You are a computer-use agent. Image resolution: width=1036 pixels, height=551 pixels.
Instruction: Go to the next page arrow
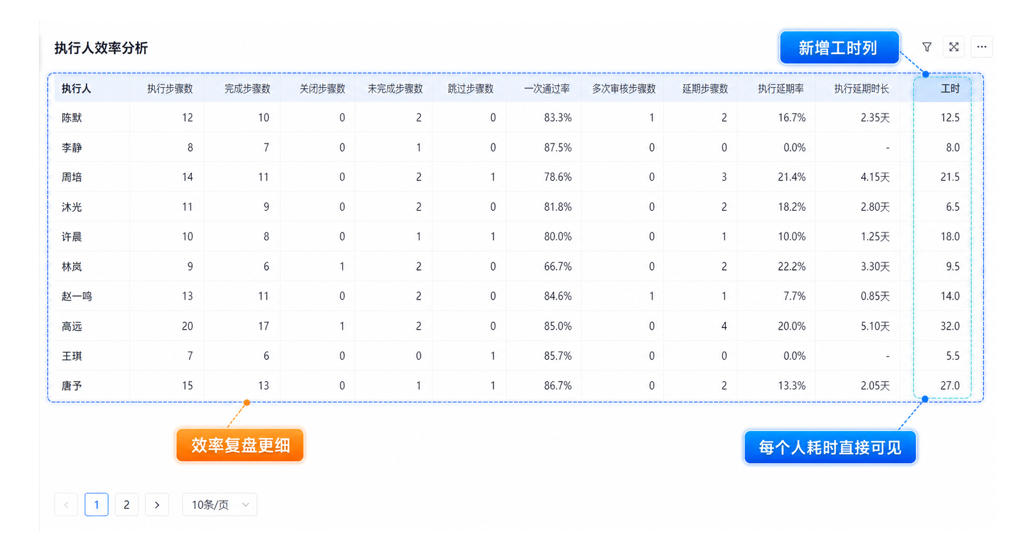(157, 505)
